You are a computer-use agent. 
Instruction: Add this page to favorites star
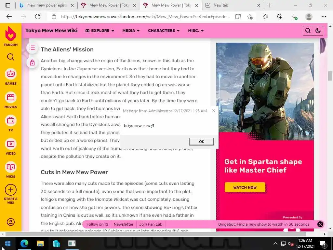pyautogui.click(x=250, y=17)
